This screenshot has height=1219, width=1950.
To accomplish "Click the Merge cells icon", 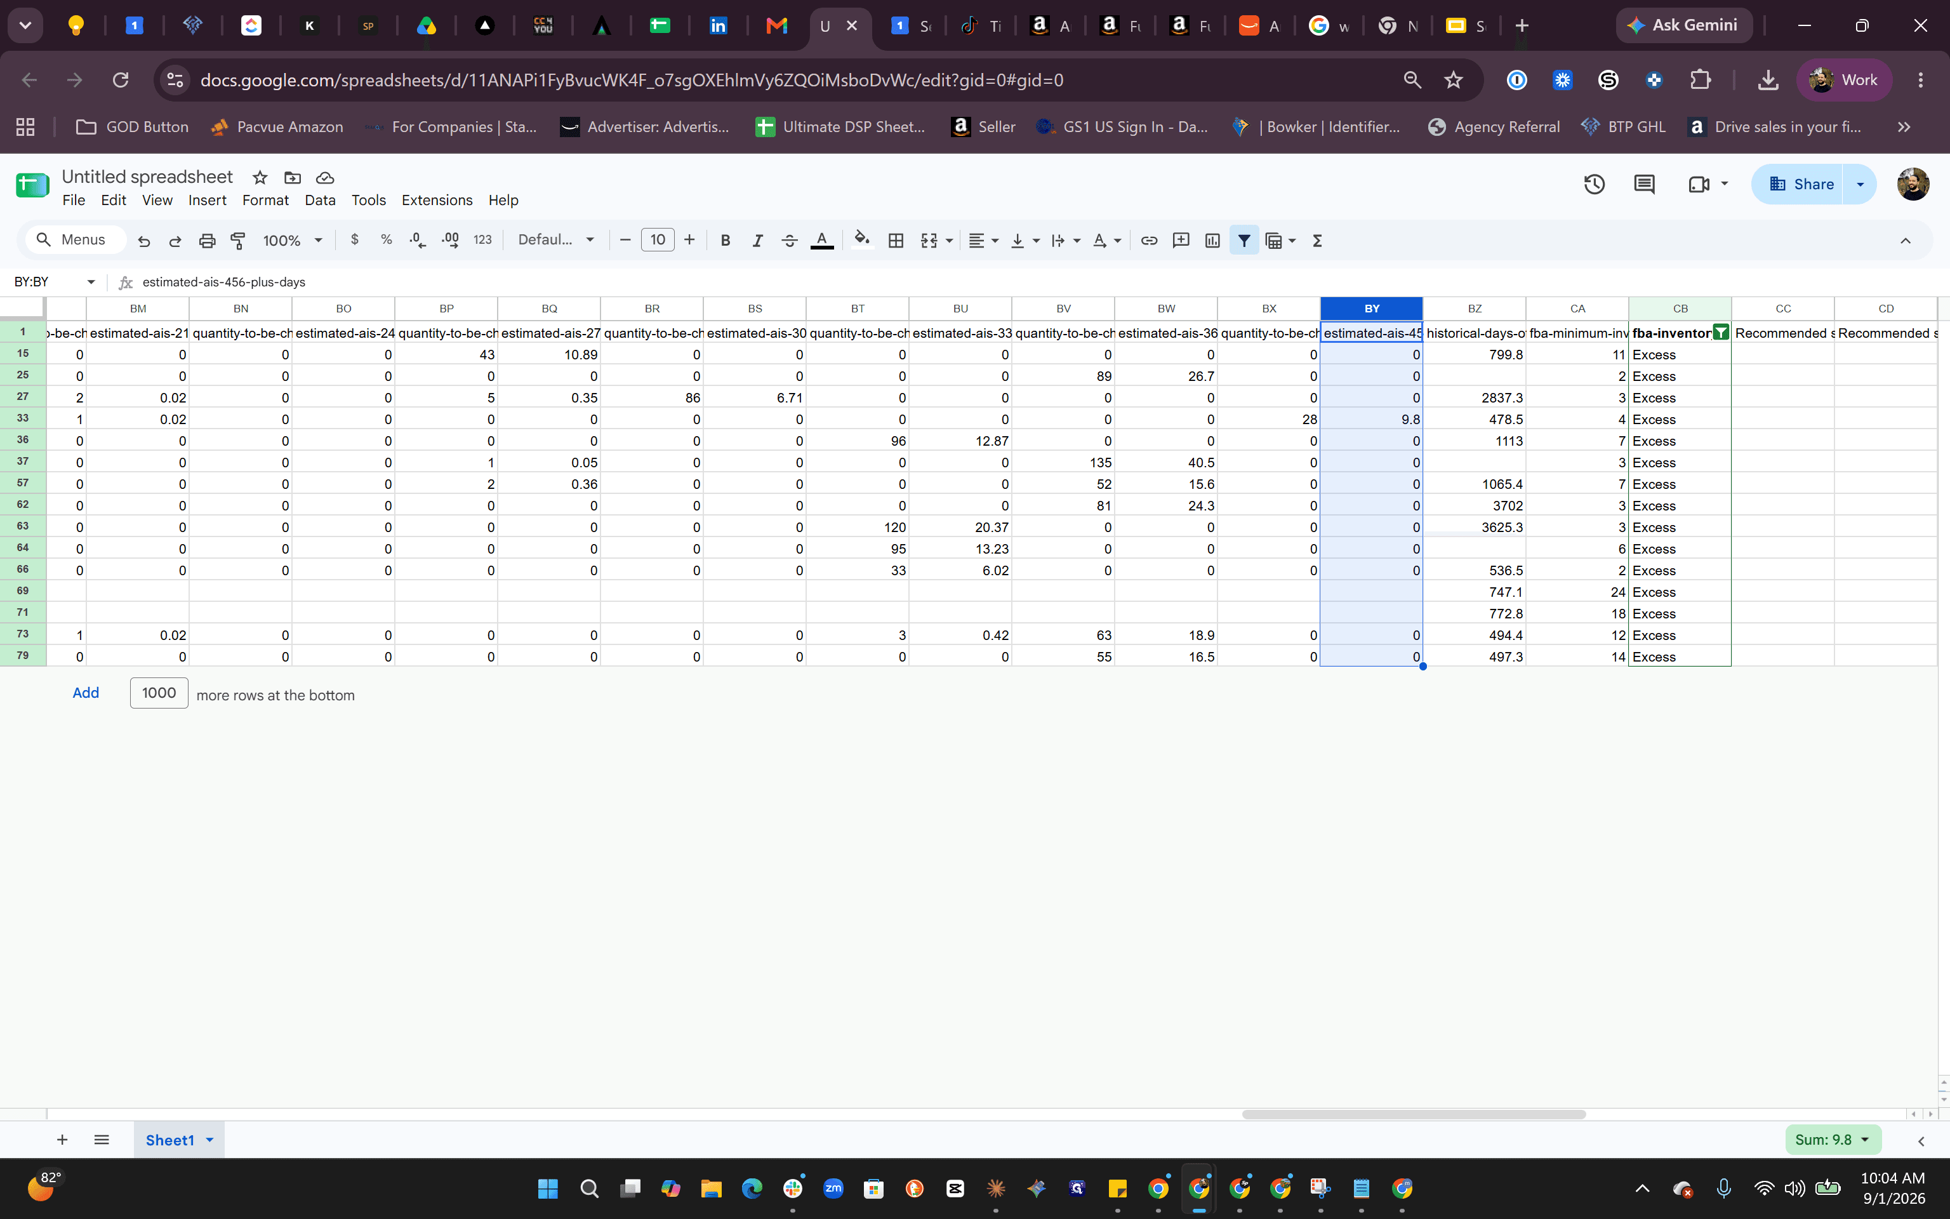I will [x=929, y=240].
